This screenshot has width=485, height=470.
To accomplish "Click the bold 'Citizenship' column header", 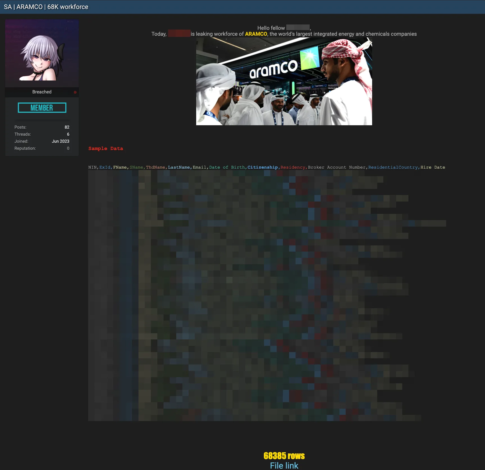I will [262, 167].
